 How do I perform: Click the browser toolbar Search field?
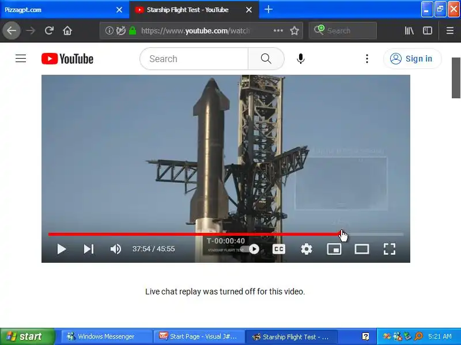(342, 30)
